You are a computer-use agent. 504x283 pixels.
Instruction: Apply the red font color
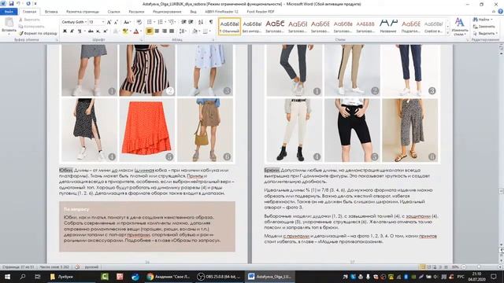[136, 31]
